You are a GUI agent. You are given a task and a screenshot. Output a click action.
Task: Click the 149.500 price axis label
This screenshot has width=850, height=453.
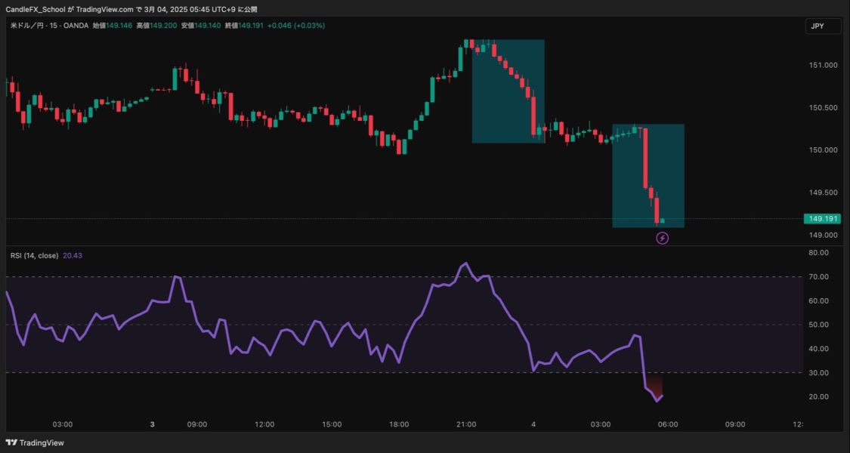pyautogui.click(x=823, y=193)
